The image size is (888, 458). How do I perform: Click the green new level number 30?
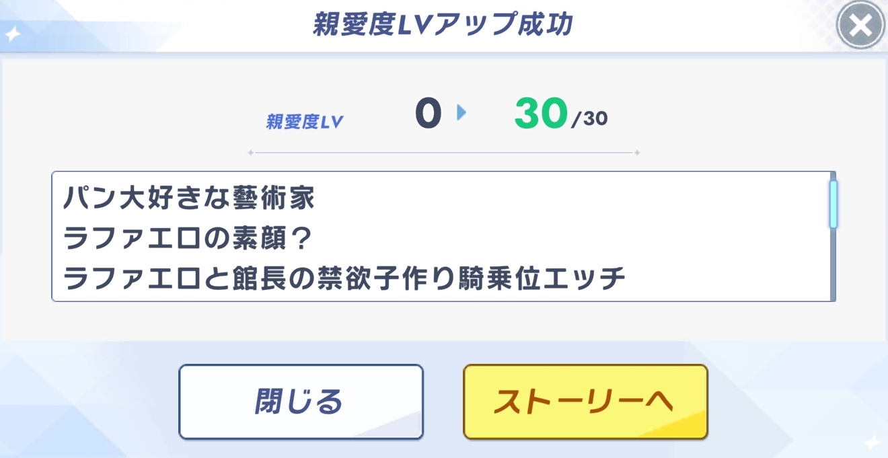(540, 114)
